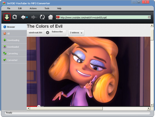Close the ImTOO converter window

(x=145, y=2)
